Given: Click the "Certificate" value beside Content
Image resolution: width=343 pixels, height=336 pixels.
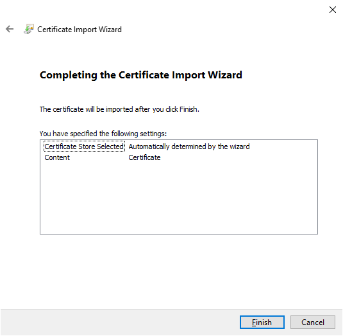Looking at the screenshot, I should 144,157.
